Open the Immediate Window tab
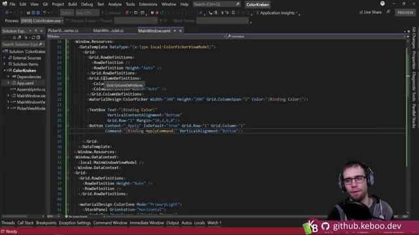 147,223
